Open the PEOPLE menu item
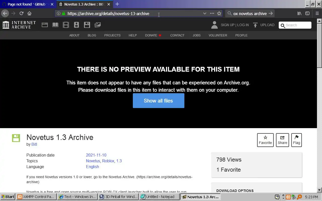 pyautogui.click(x=242, y=35)
